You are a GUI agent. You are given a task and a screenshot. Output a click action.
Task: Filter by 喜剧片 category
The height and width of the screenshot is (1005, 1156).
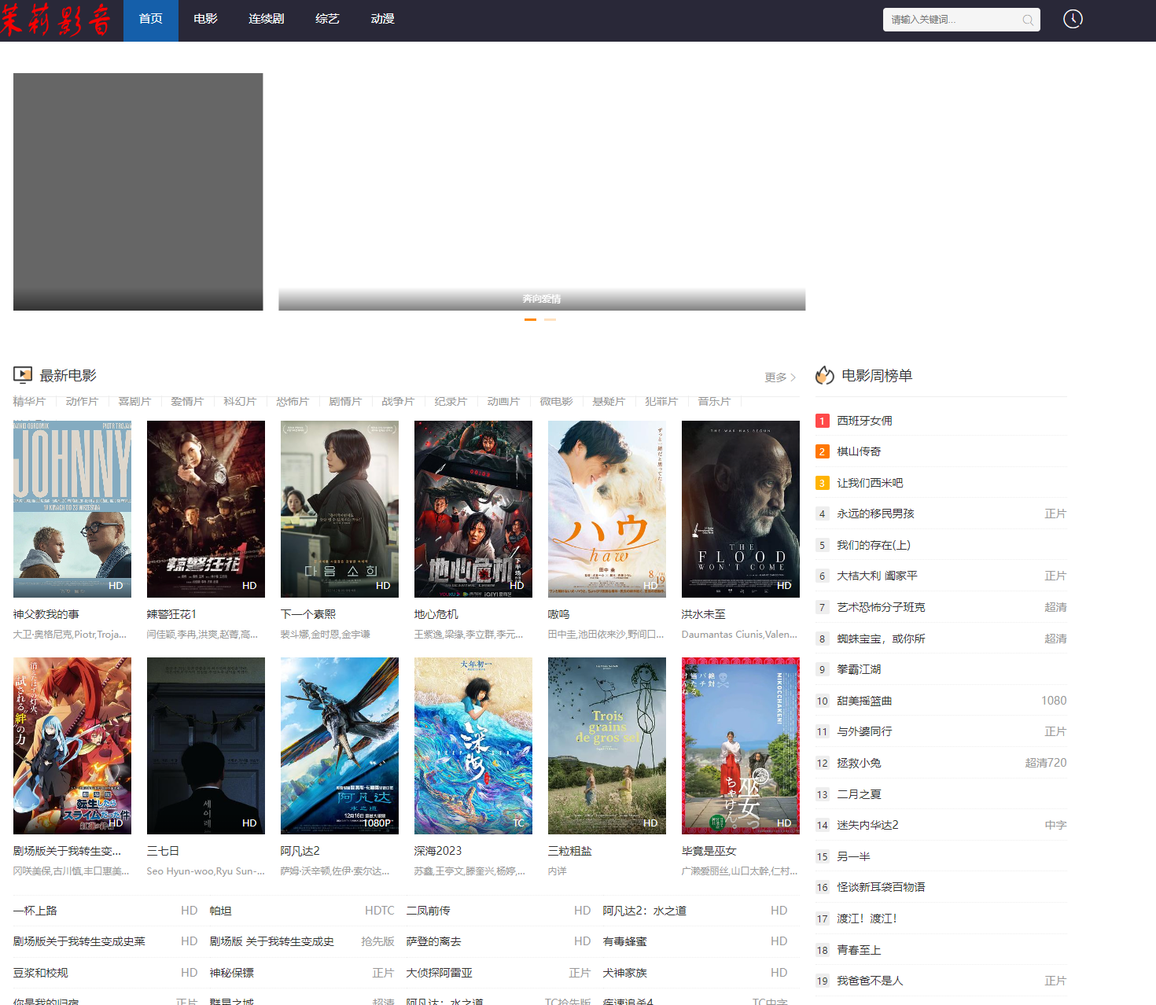tap(134, 401)
